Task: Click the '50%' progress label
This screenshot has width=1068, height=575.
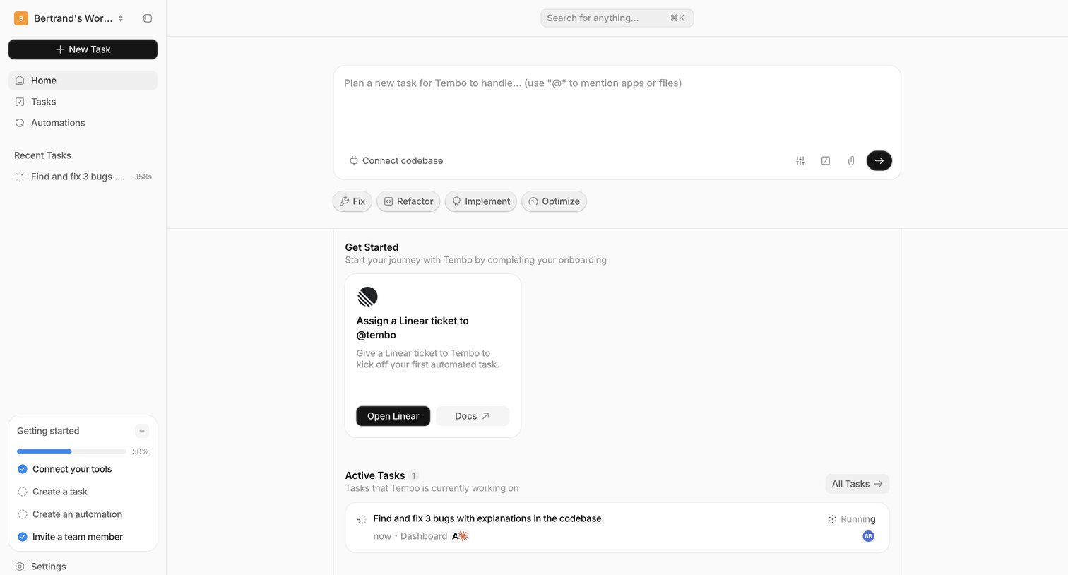Action: pyautogui.click(x=141, y=451)
